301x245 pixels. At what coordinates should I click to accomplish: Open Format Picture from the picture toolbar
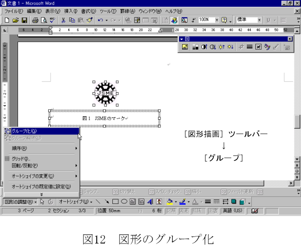(x=267, y=47)
